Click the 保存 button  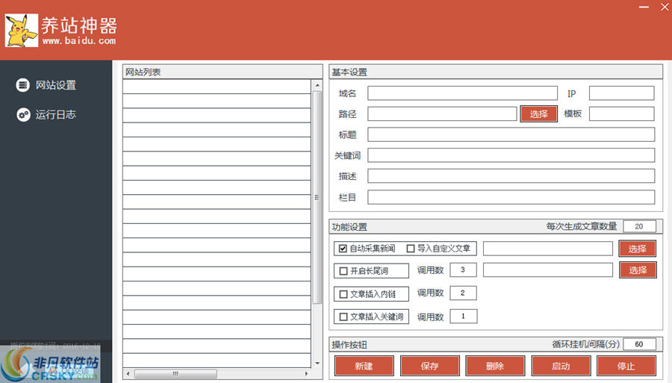pos(430,366)
